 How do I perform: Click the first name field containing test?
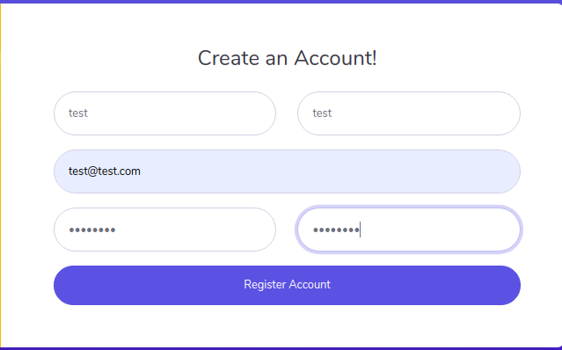tap(164, 113)
